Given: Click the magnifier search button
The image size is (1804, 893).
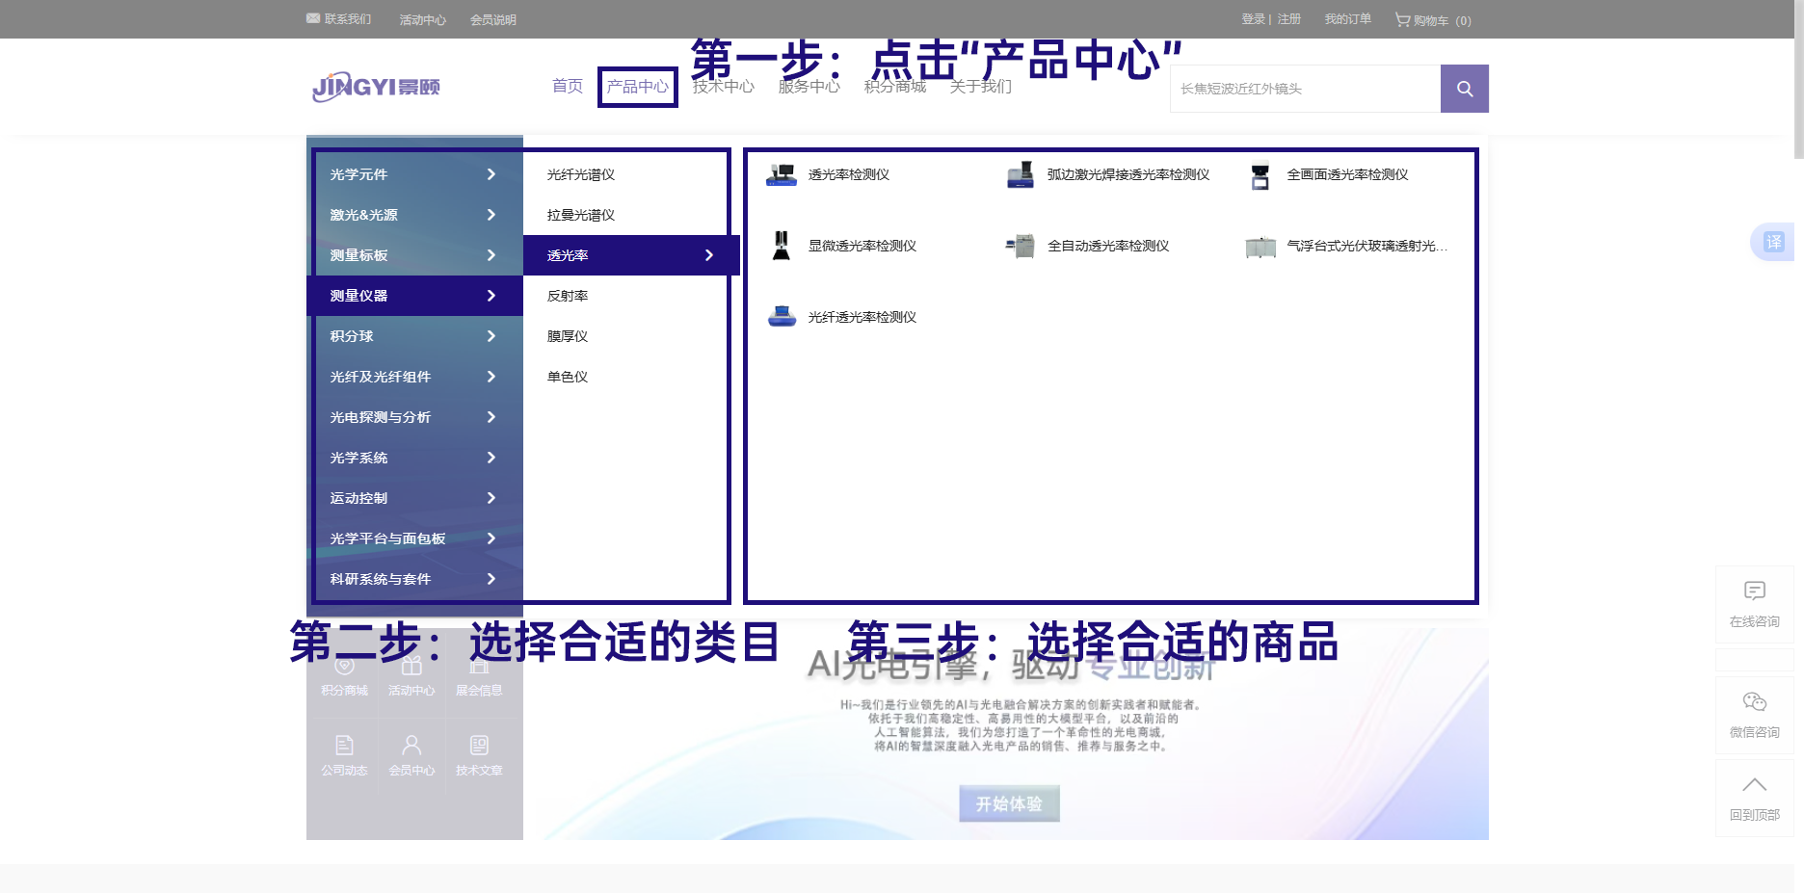Looking at the screenshot, I should 1464,89.
